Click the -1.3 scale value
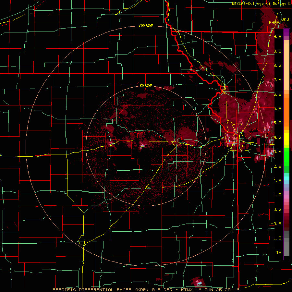Viewport: 292px width, 292px height. 276,238
